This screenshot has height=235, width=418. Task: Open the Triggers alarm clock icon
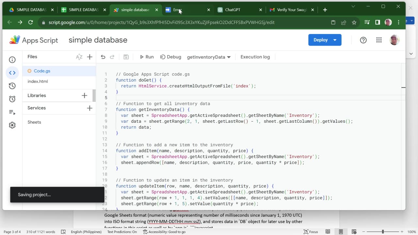[12, 99]
